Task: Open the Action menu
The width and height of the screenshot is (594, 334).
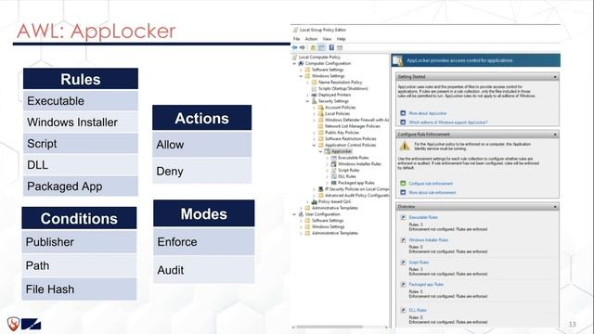Action: point(311,39)
